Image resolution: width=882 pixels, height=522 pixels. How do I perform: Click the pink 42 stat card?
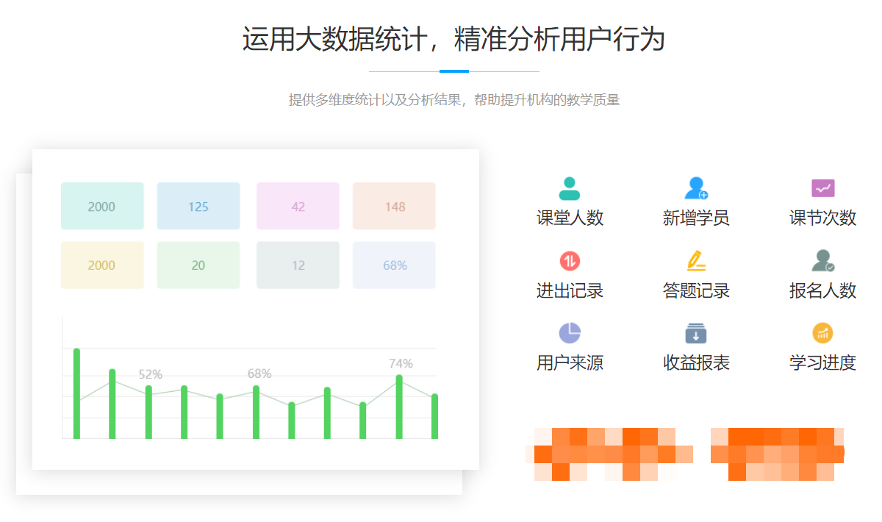(x=298, y=206)
